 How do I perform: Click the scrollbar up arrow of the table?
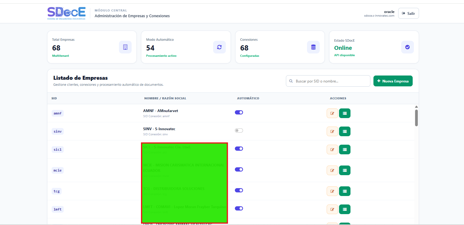417,107
